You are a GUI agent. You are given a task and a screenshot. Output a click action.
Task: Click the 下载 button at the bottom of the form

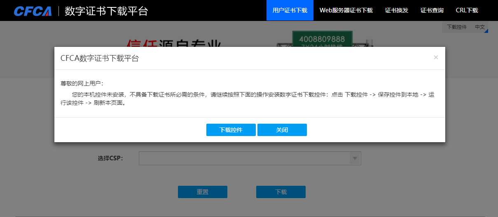click(x=281, y=192)
